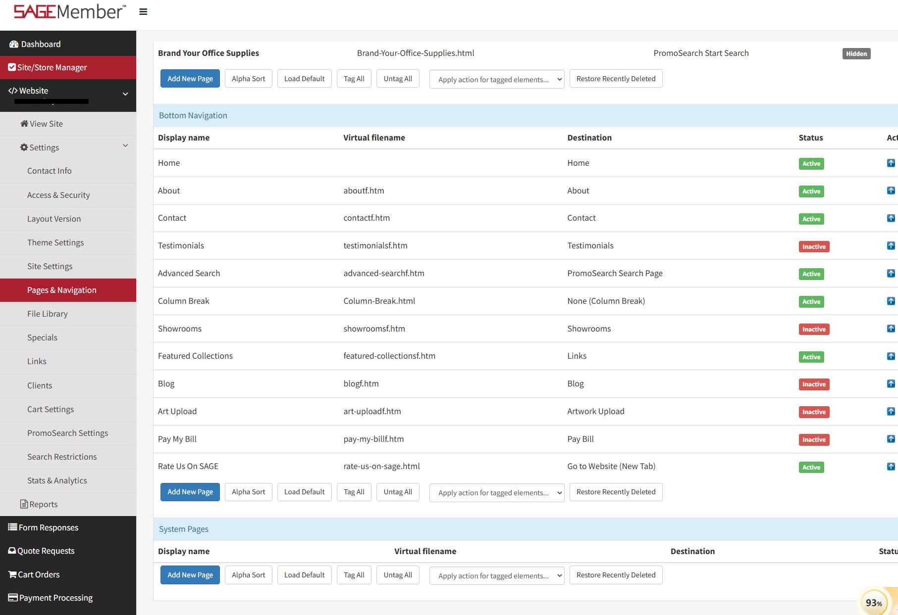Toggle the Active status badge for About
Image resolution: width=898 pixels, height=615 pixels.
[x=811, y=191]
